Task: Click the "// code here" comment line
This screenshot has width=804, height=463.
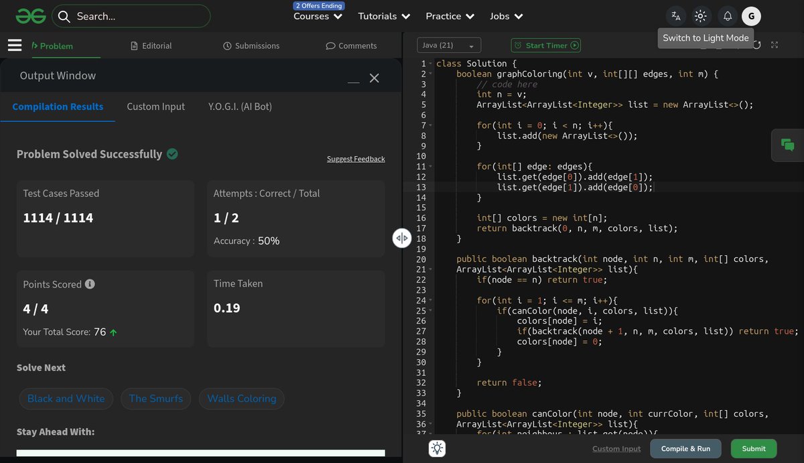Action: 507,84
